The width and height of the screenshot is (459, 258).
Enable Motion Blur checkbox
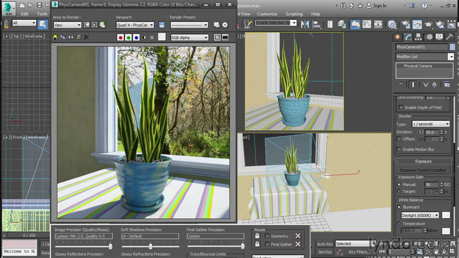[x=399, y=150]
